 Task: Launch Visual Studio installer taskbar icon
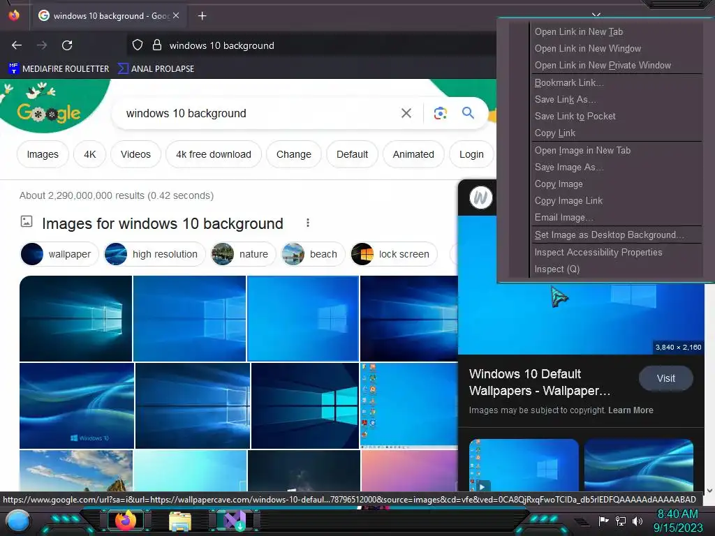[x=235, y=521]
